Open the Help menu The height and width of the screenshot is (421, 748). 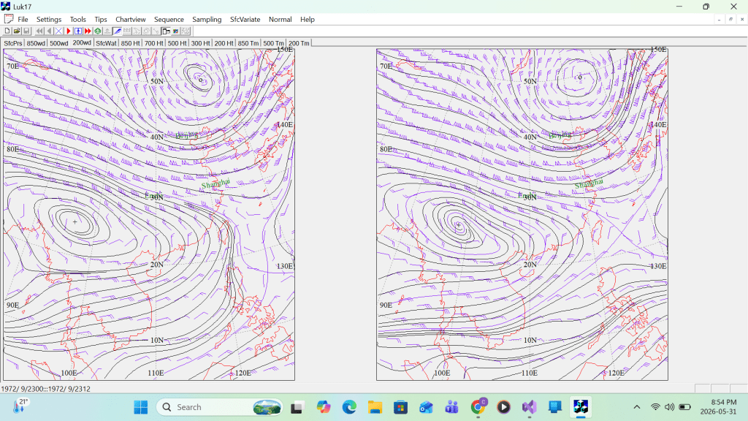tap(308, 19)
